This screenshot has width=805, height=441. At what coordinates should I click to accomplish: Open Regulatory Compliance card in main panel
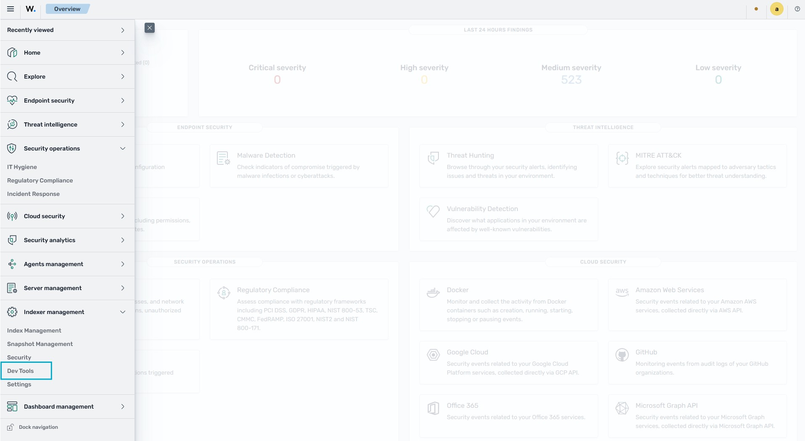click(x=299, y=309)
